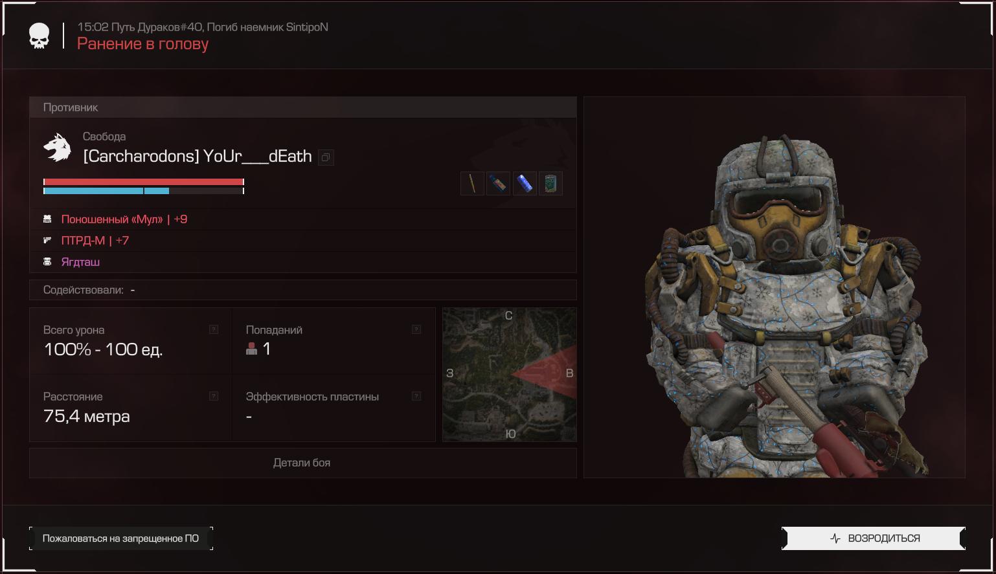The image size is (996, 574).
Task: Click the Всего урона label
Action: [74, 330]
